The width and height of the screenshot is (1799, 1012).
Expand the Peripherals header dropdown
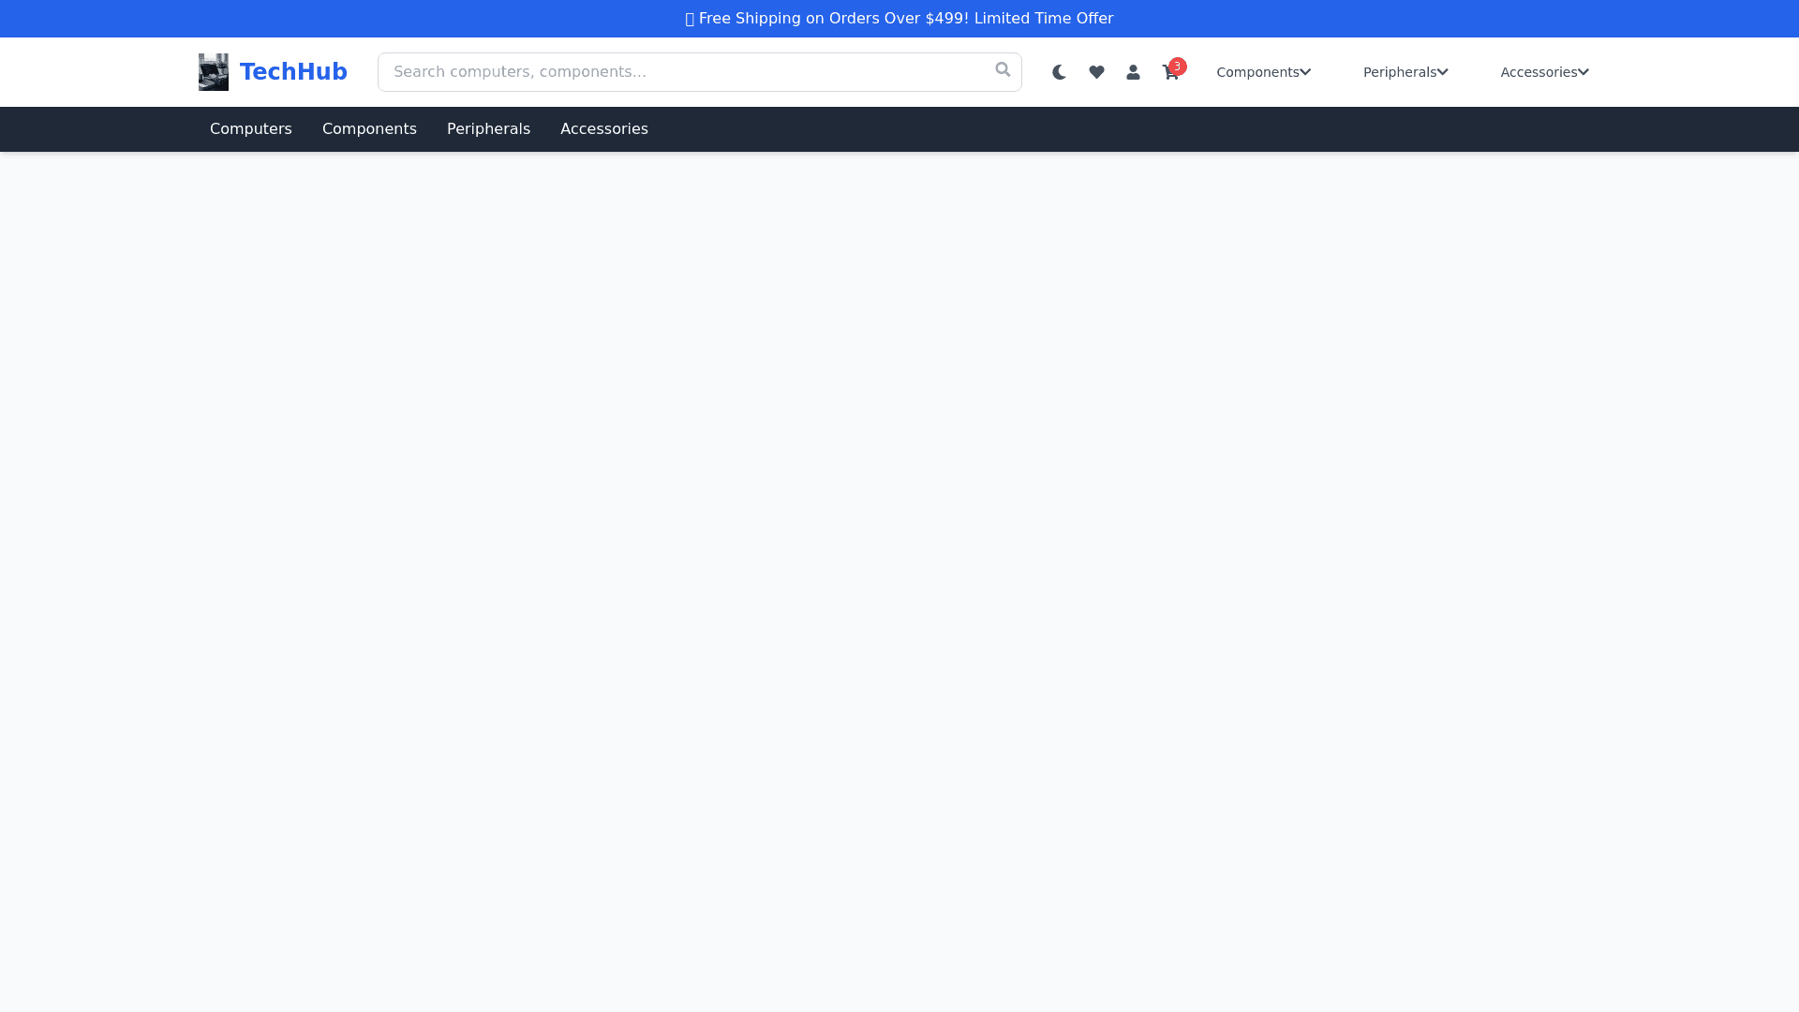(x=1399, y=72)
